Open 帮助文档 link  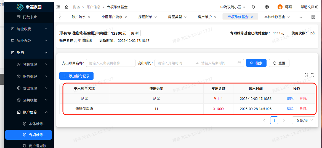tap(307, 7)
